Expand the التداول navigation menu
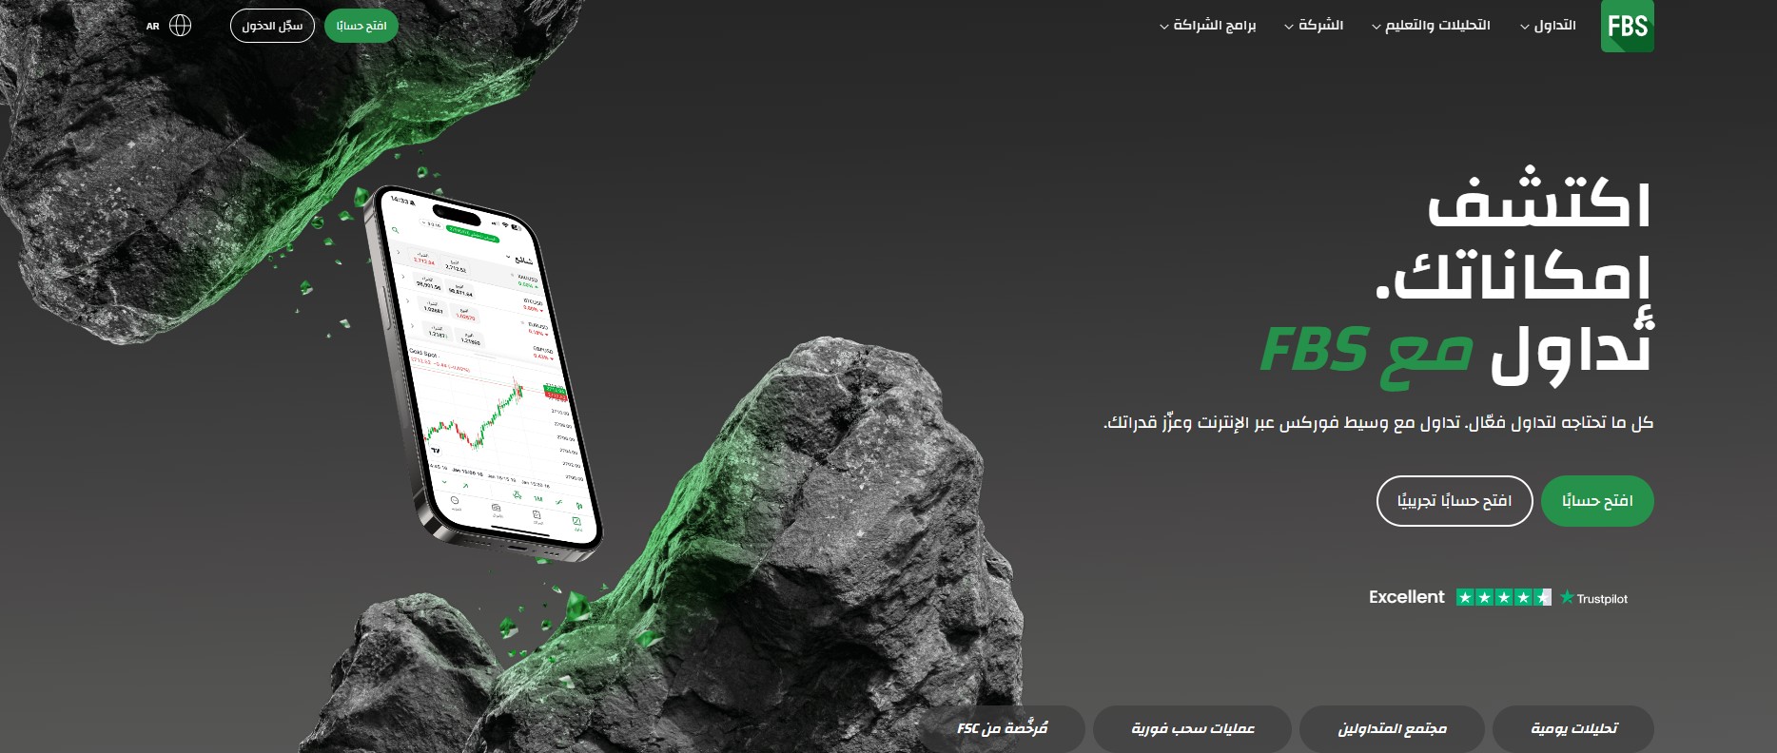This screenshot has width=1777, height=753. tap(1548, 26)
